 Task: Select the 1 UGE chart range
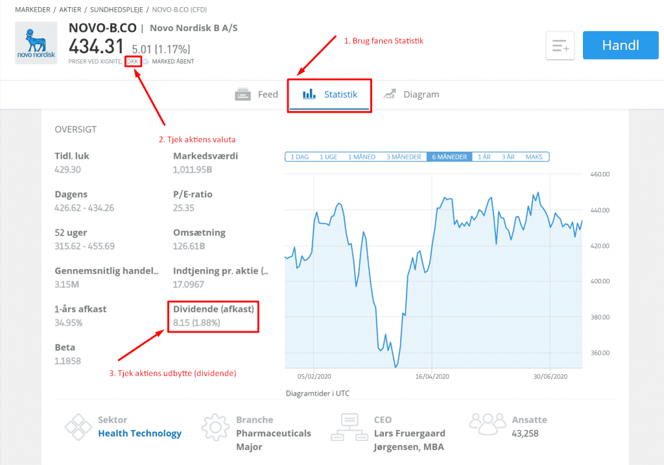[328, 157]
